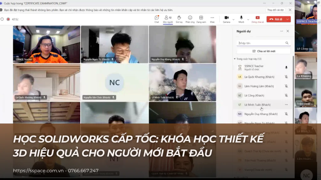
Task: Click SSPACE Teacher side strip thumbnail
Action: 306,12
